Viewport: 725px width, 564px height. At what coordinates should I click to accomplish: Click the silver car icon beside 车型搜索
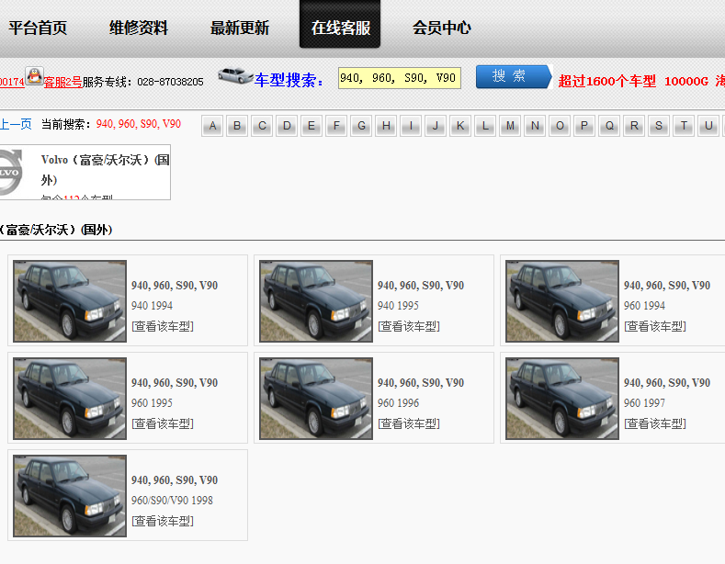[x=235, y=75]
